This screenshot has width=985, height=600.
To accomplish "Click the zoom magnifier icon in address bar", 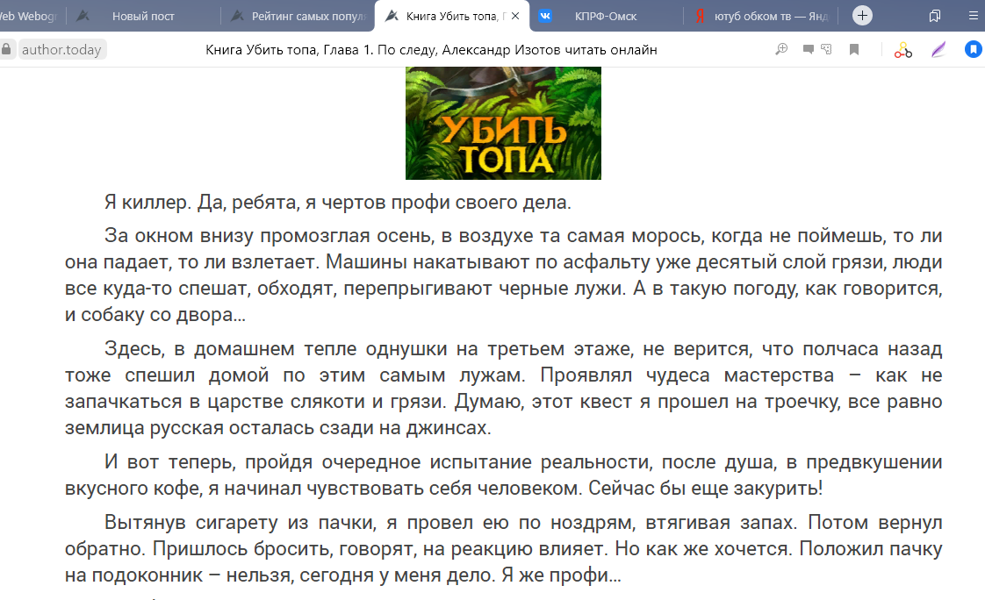I will [x=781, y=50].
